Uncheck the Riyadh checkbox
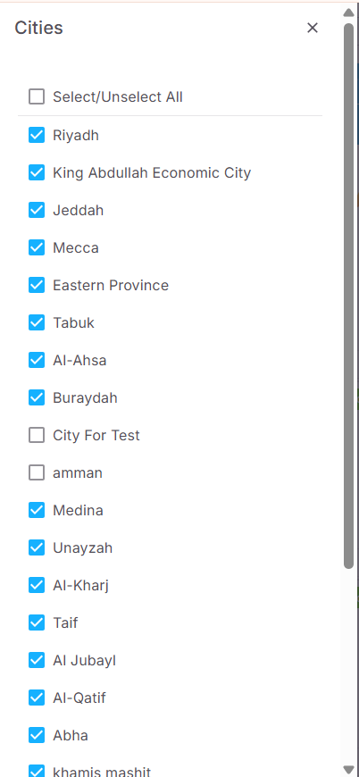This screenshot has width=359, height=777. click(37, 135)
